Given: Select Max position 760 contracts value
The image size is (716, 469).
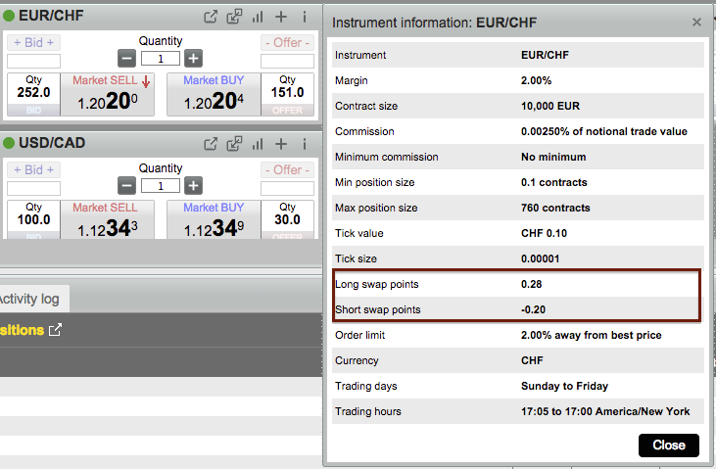Looking at the screenshot, I should [555, 208].
